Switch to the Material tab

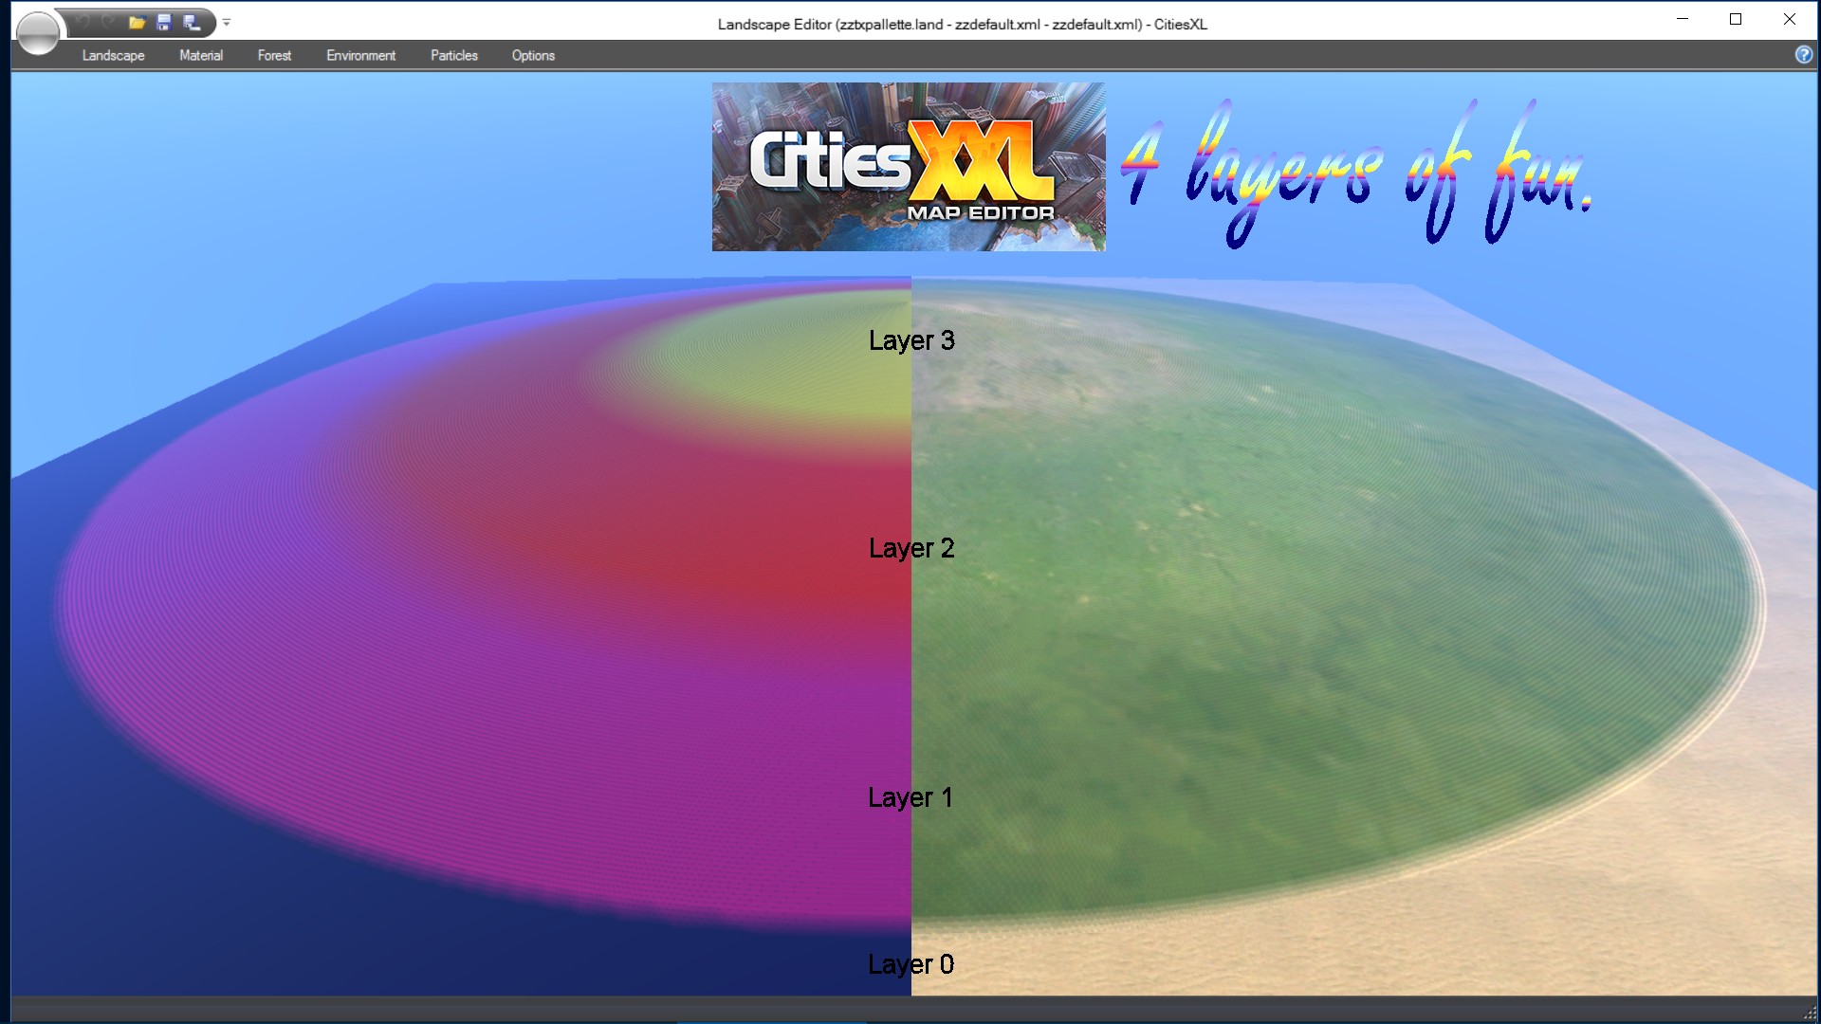201,55
